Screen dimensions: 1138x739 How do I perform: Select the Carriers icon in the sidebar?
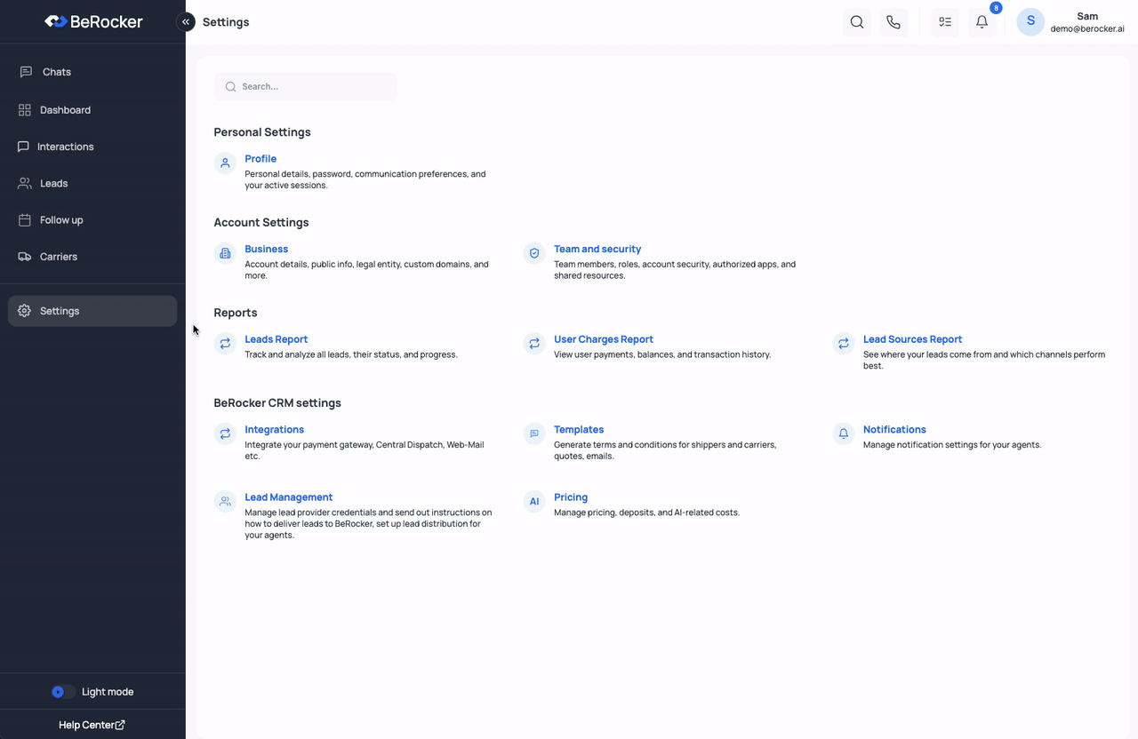24,256
